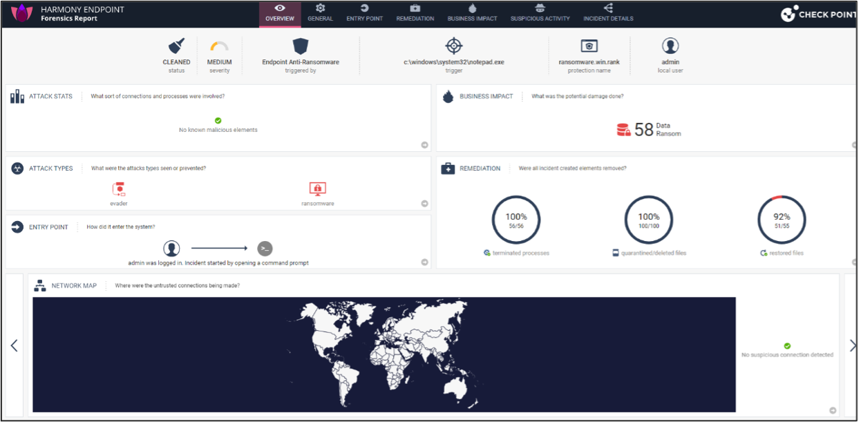
Task: Click the Data Ransom database icon
Action: click(x=623, y=129)
